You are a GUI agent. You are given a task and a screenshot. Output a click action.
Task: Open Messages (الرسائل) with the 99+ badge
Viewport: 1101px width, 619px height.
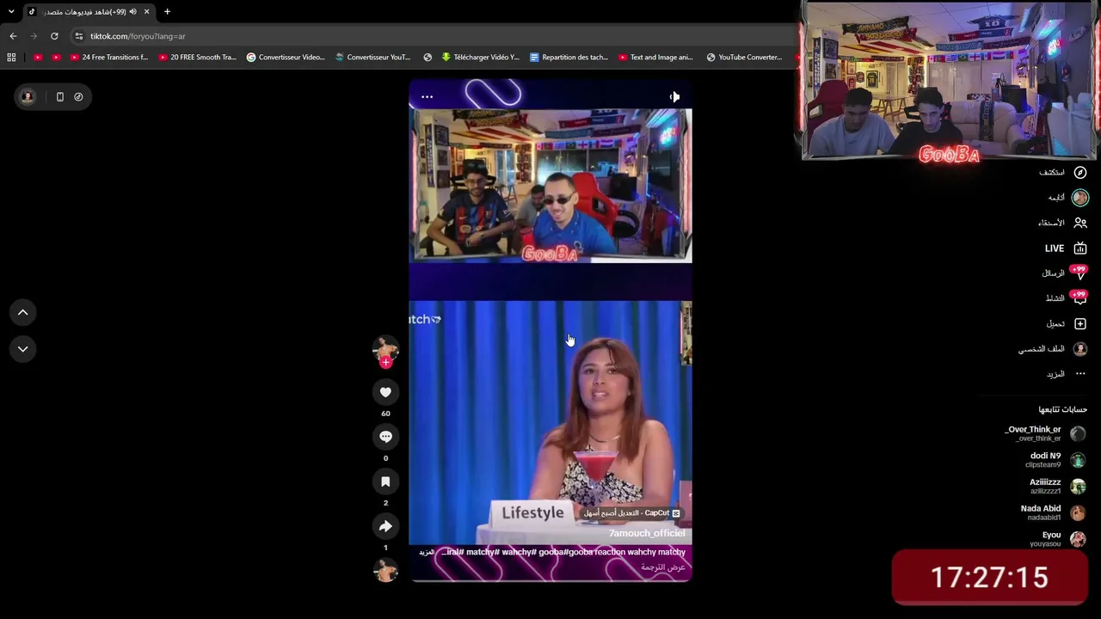click(x=1065, y=273)
